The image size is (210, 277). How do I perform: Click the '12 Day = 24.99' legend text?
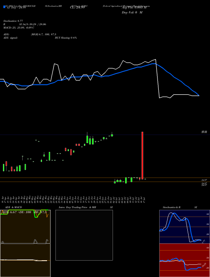[x=16, y=8]
